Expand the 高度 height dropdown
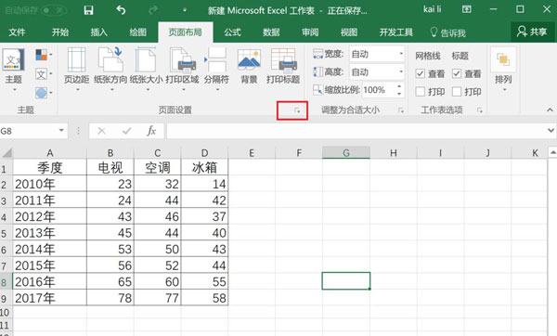This screenshot has width=557, height=336. click(401, 72)
